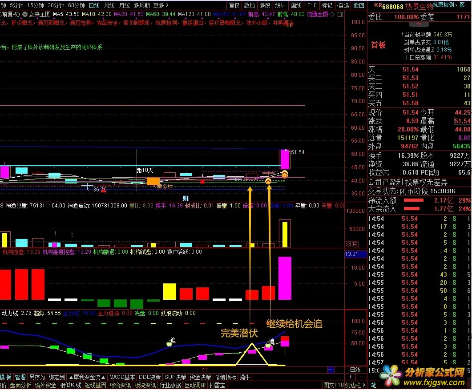Toggle 叠加 overlay comparison
The height and width of the screenshot is (390, 472).
click(250, 5)
